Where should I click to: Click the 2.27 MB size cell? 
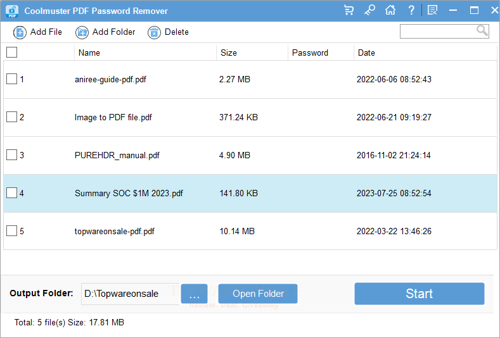pos(234,79)
